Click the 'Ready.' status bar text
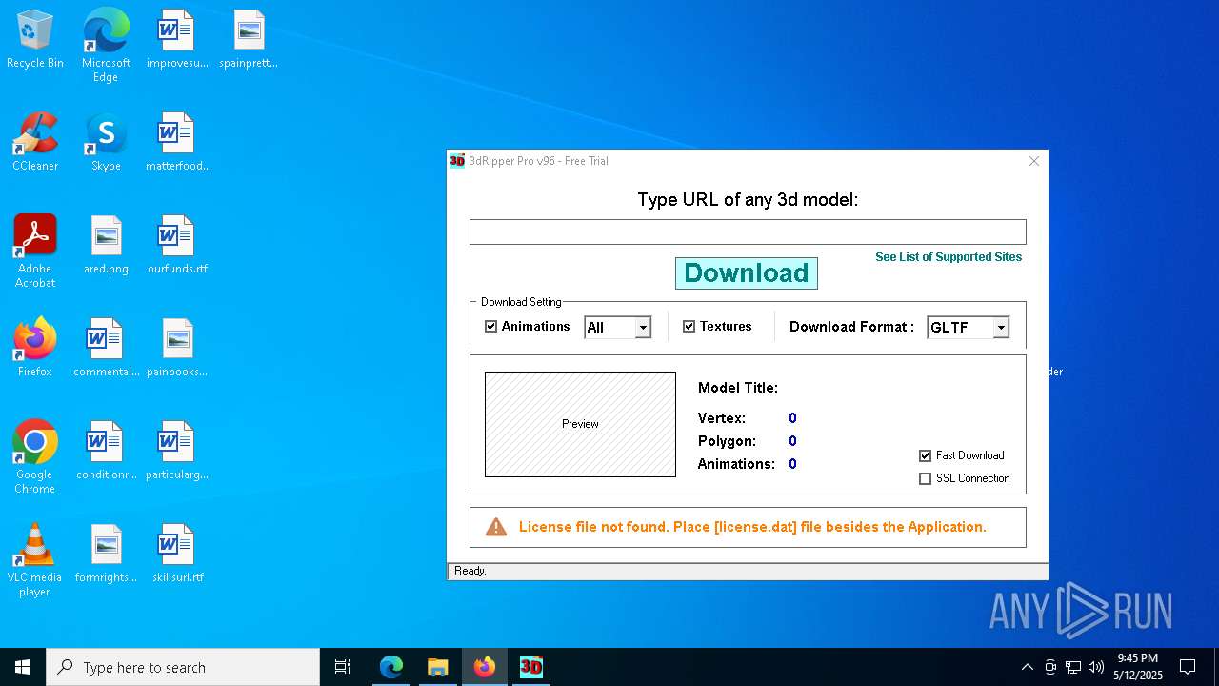This screenshot has width=1219, height=686. coord(470,571)
